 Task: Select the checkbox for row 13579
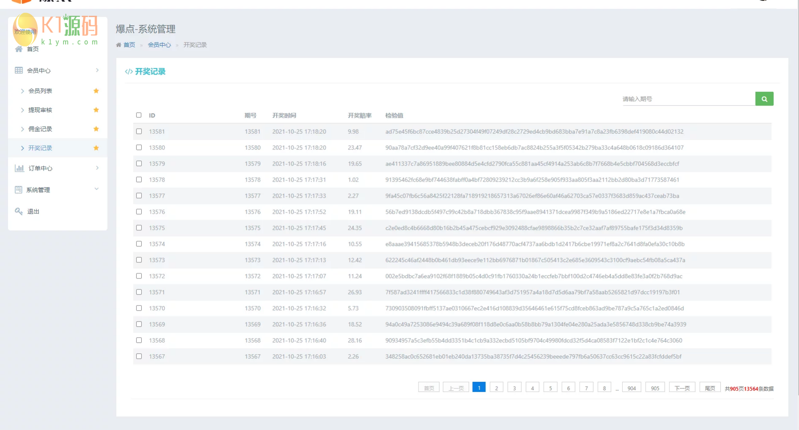[x=139, y=163]
